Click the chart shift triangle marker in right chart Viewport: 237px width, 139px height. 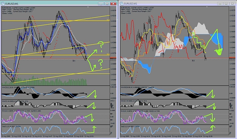pos(207,7)
